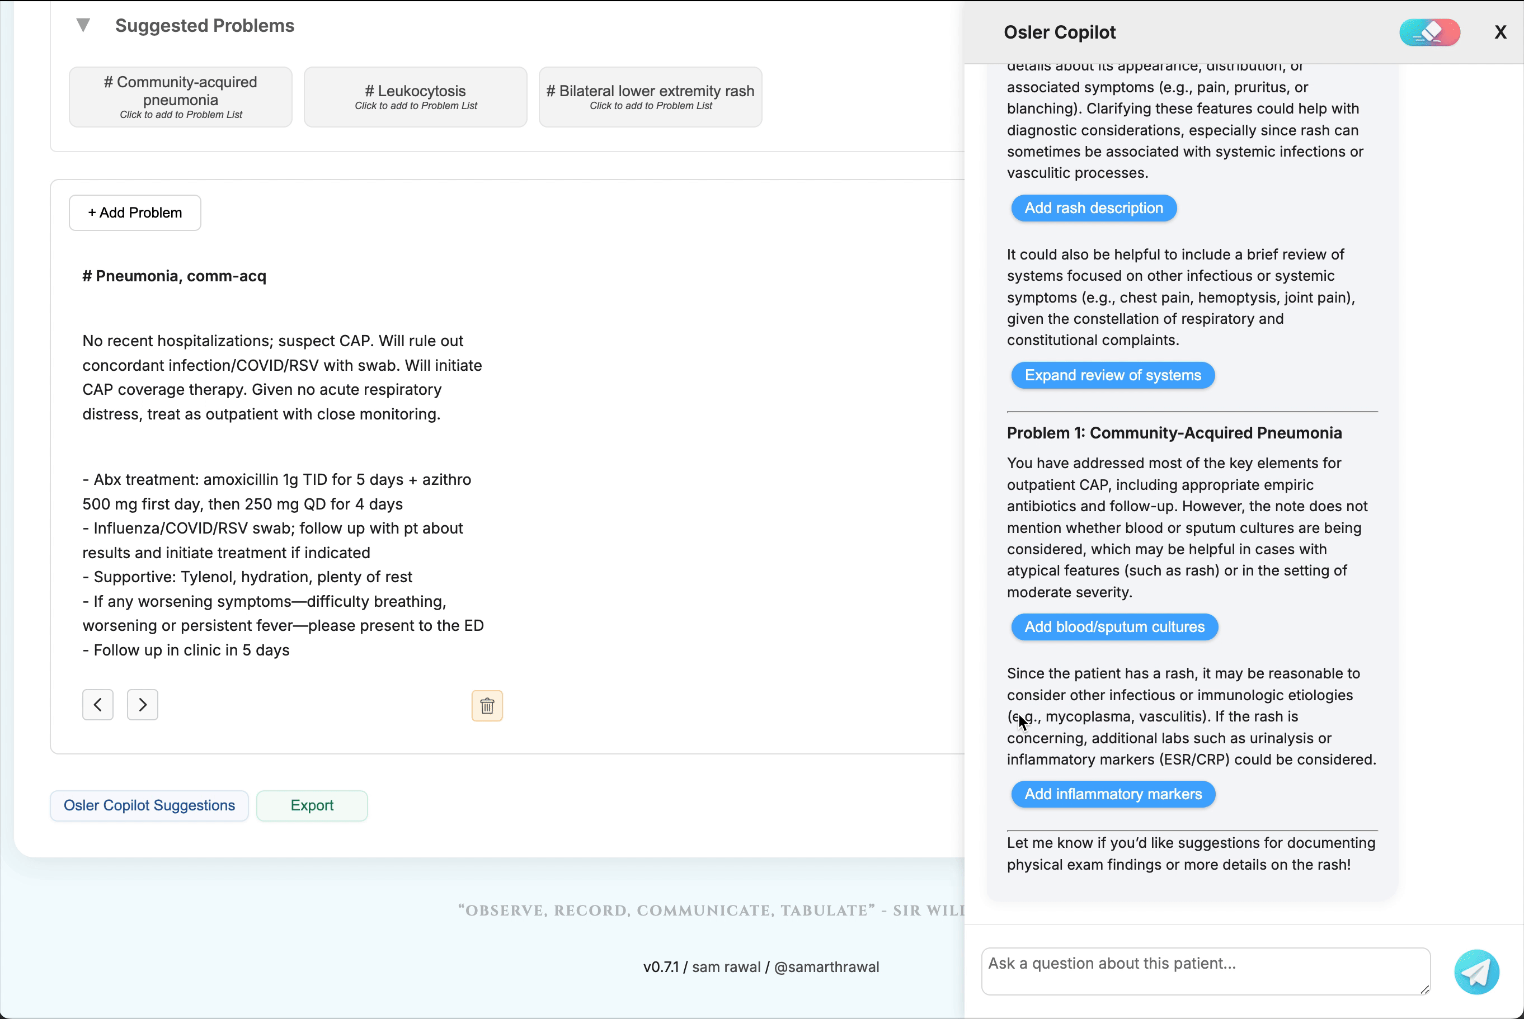Delete problem with the trash icon
This screenshot has height=1019, width=1524.
pos(487,706)
